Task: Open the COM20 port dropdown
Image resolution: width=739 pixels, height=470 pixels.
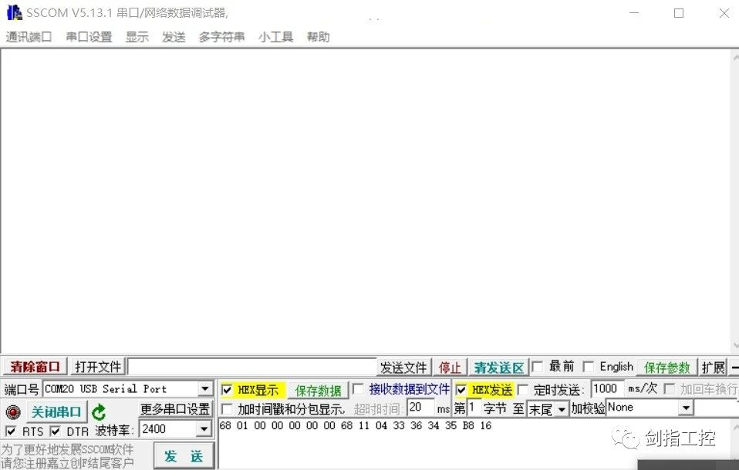Action: click(204, 388)
